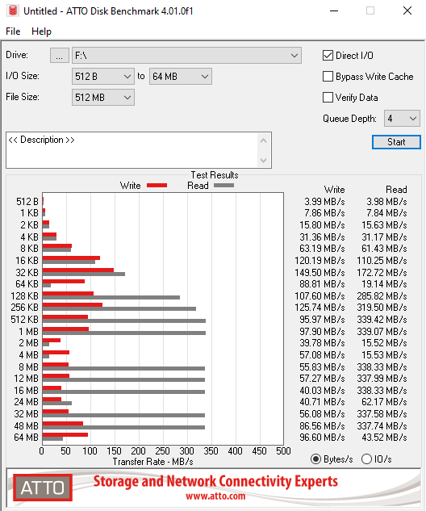Open the Queue Depth dropdown

point(402,119)
